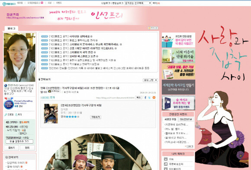Click the 랜덤블로그 link in the top bar
Viewport: 251px width, 170px height.
coord(118,3)
